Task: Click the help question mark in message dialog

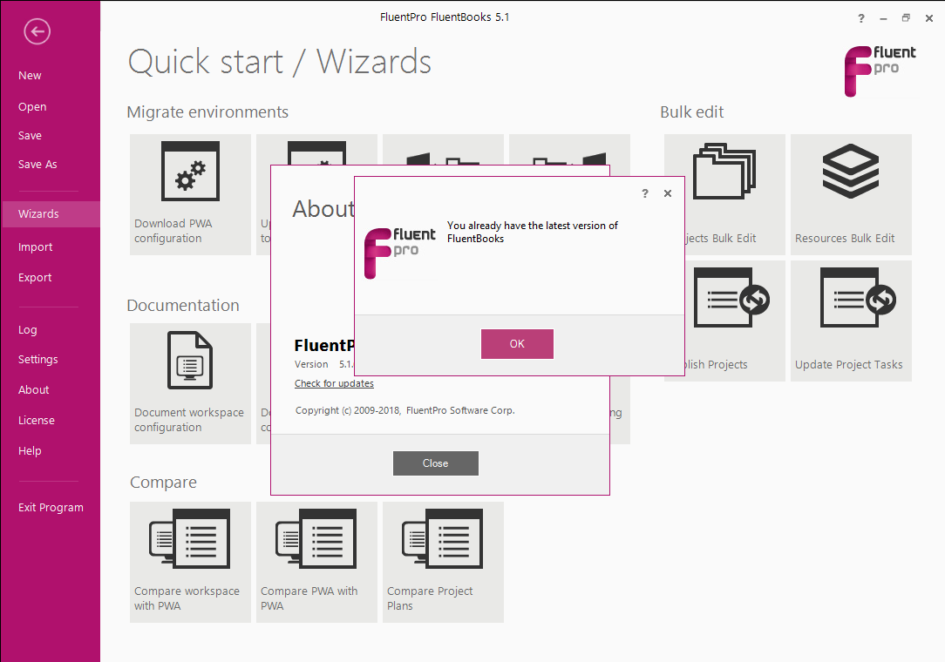Action: tap(645, 193)
